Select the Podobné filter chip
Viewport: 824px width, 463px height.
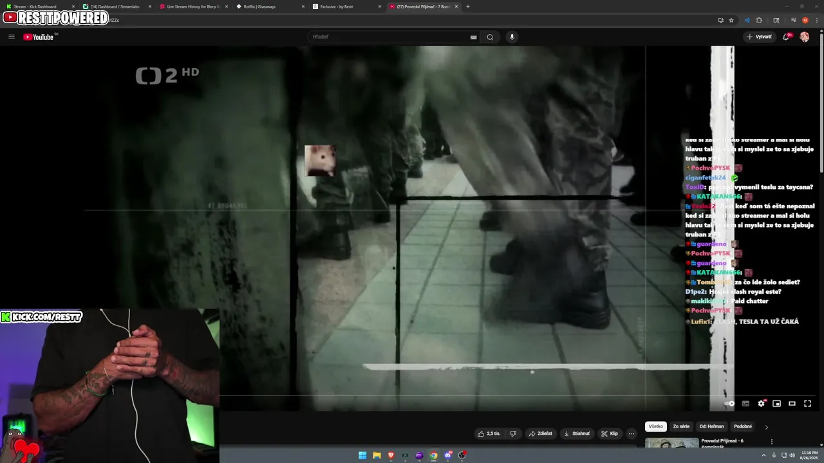click(743, 426)
